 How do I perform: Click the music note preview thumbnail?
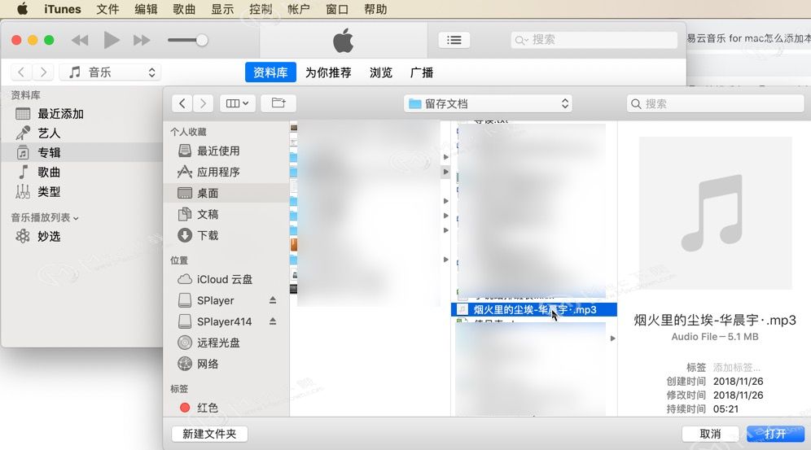click(715, 213)
